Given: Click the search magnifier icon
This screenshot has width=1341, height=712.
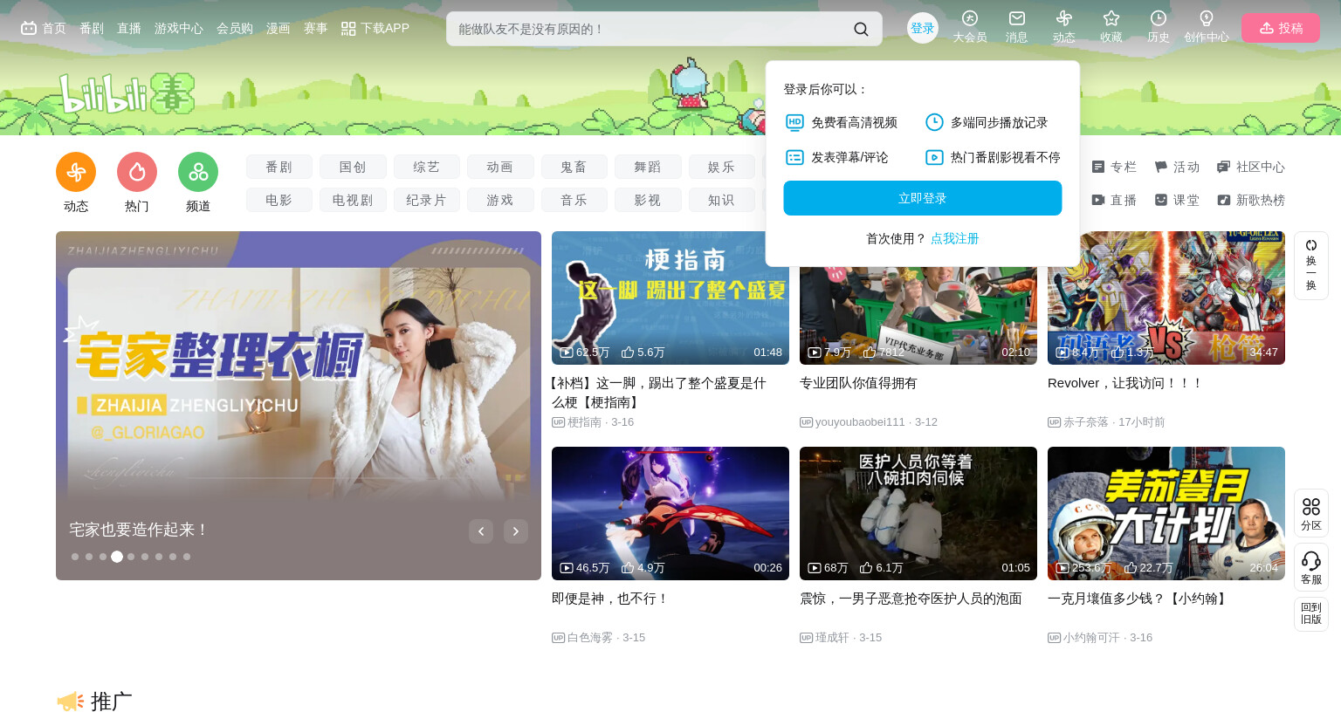Looking at the screenshot, I should tap(861, 29).
